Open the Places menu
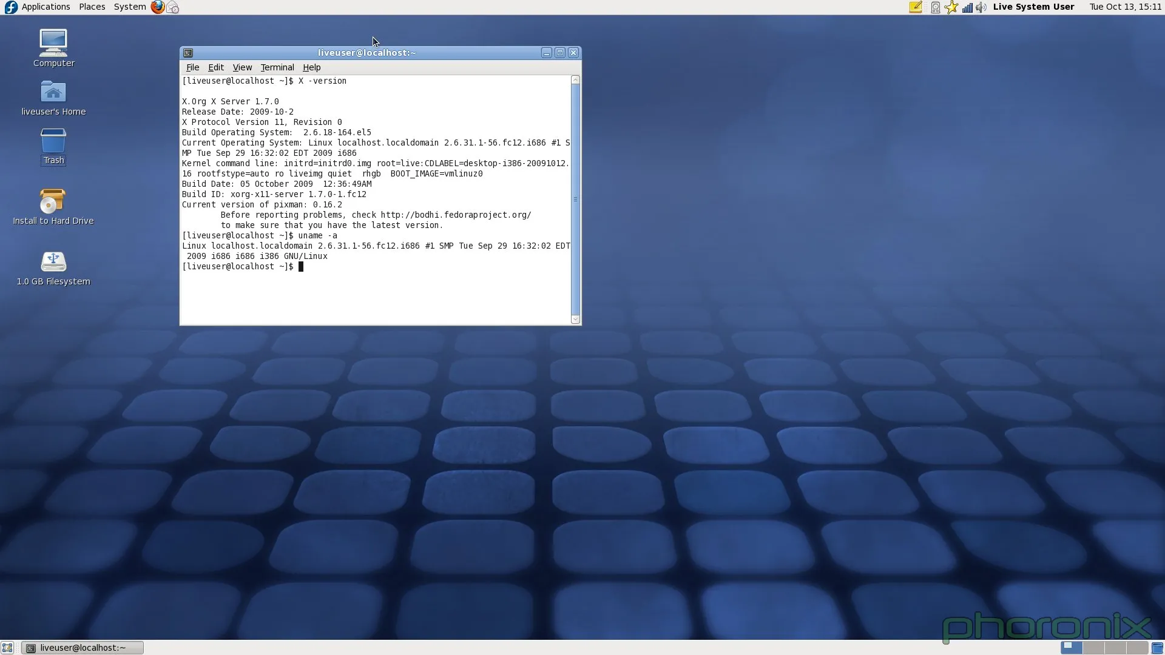This screenshot has width=1165, height=655. click(x=92, y=7)
